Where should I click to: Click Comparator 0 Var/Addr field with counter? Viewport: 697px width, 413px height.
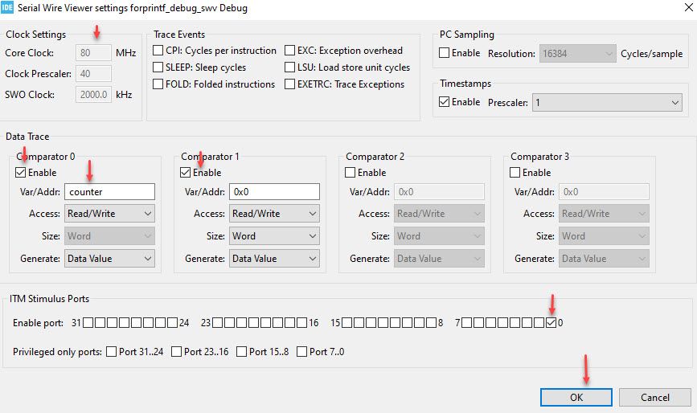pyautogui.click(x=110, y=192)
